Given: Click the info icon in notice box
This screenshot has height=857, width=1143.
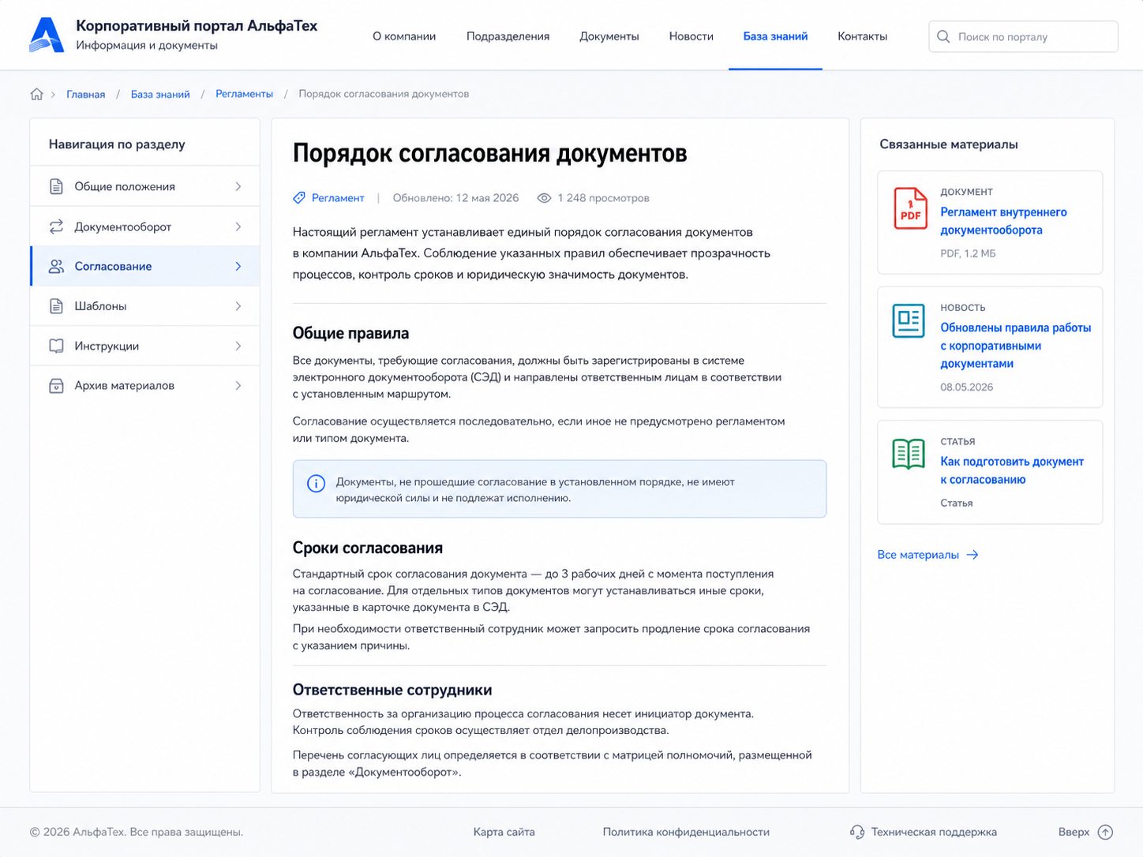Looking at the screenshot, I should [x=316, y=484].
